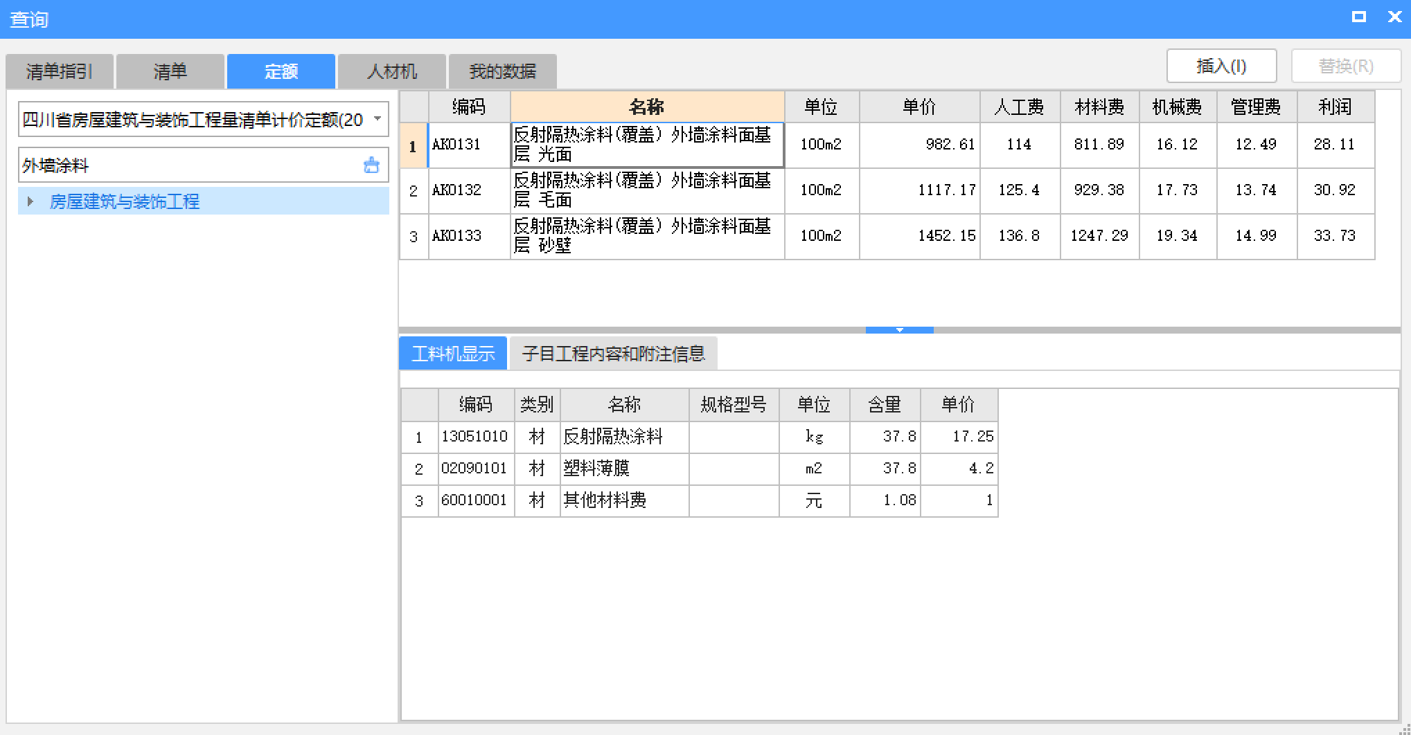This screenshot has height=735, width=1411.
Task: Click unit price 1452.15
Action: [919, 236]
